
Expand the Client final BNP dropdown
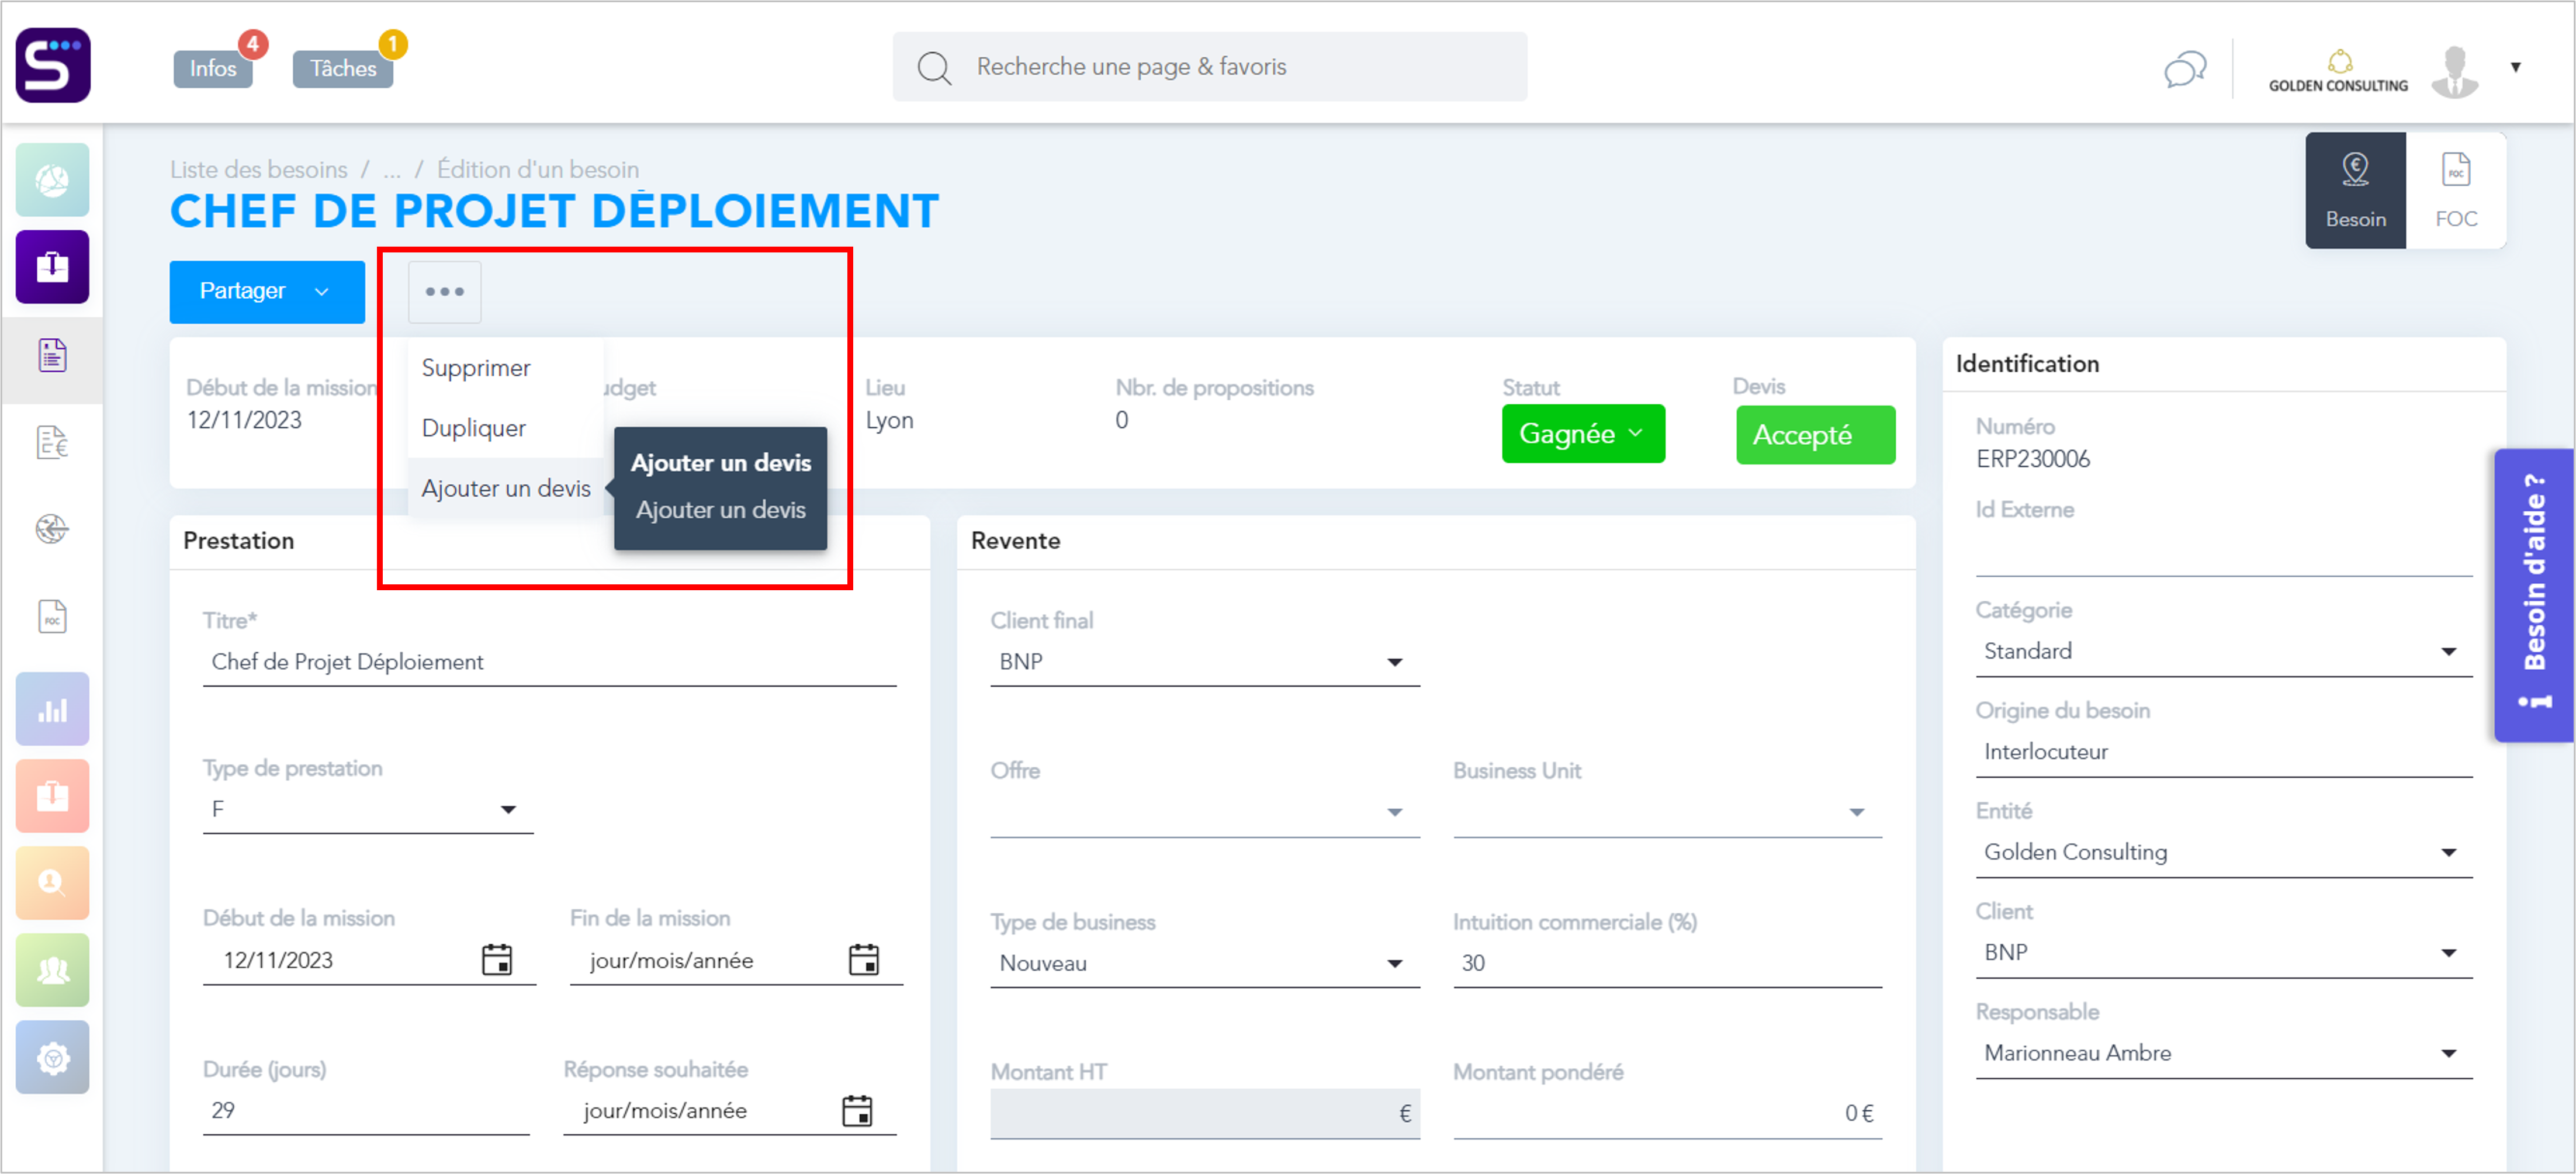(x=1394, y=662)
